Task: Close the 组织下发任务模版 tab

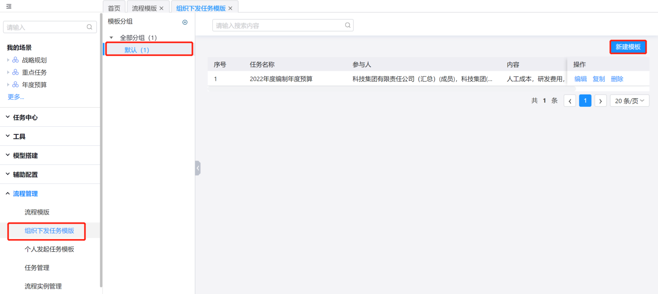Action: coord(230,8)
